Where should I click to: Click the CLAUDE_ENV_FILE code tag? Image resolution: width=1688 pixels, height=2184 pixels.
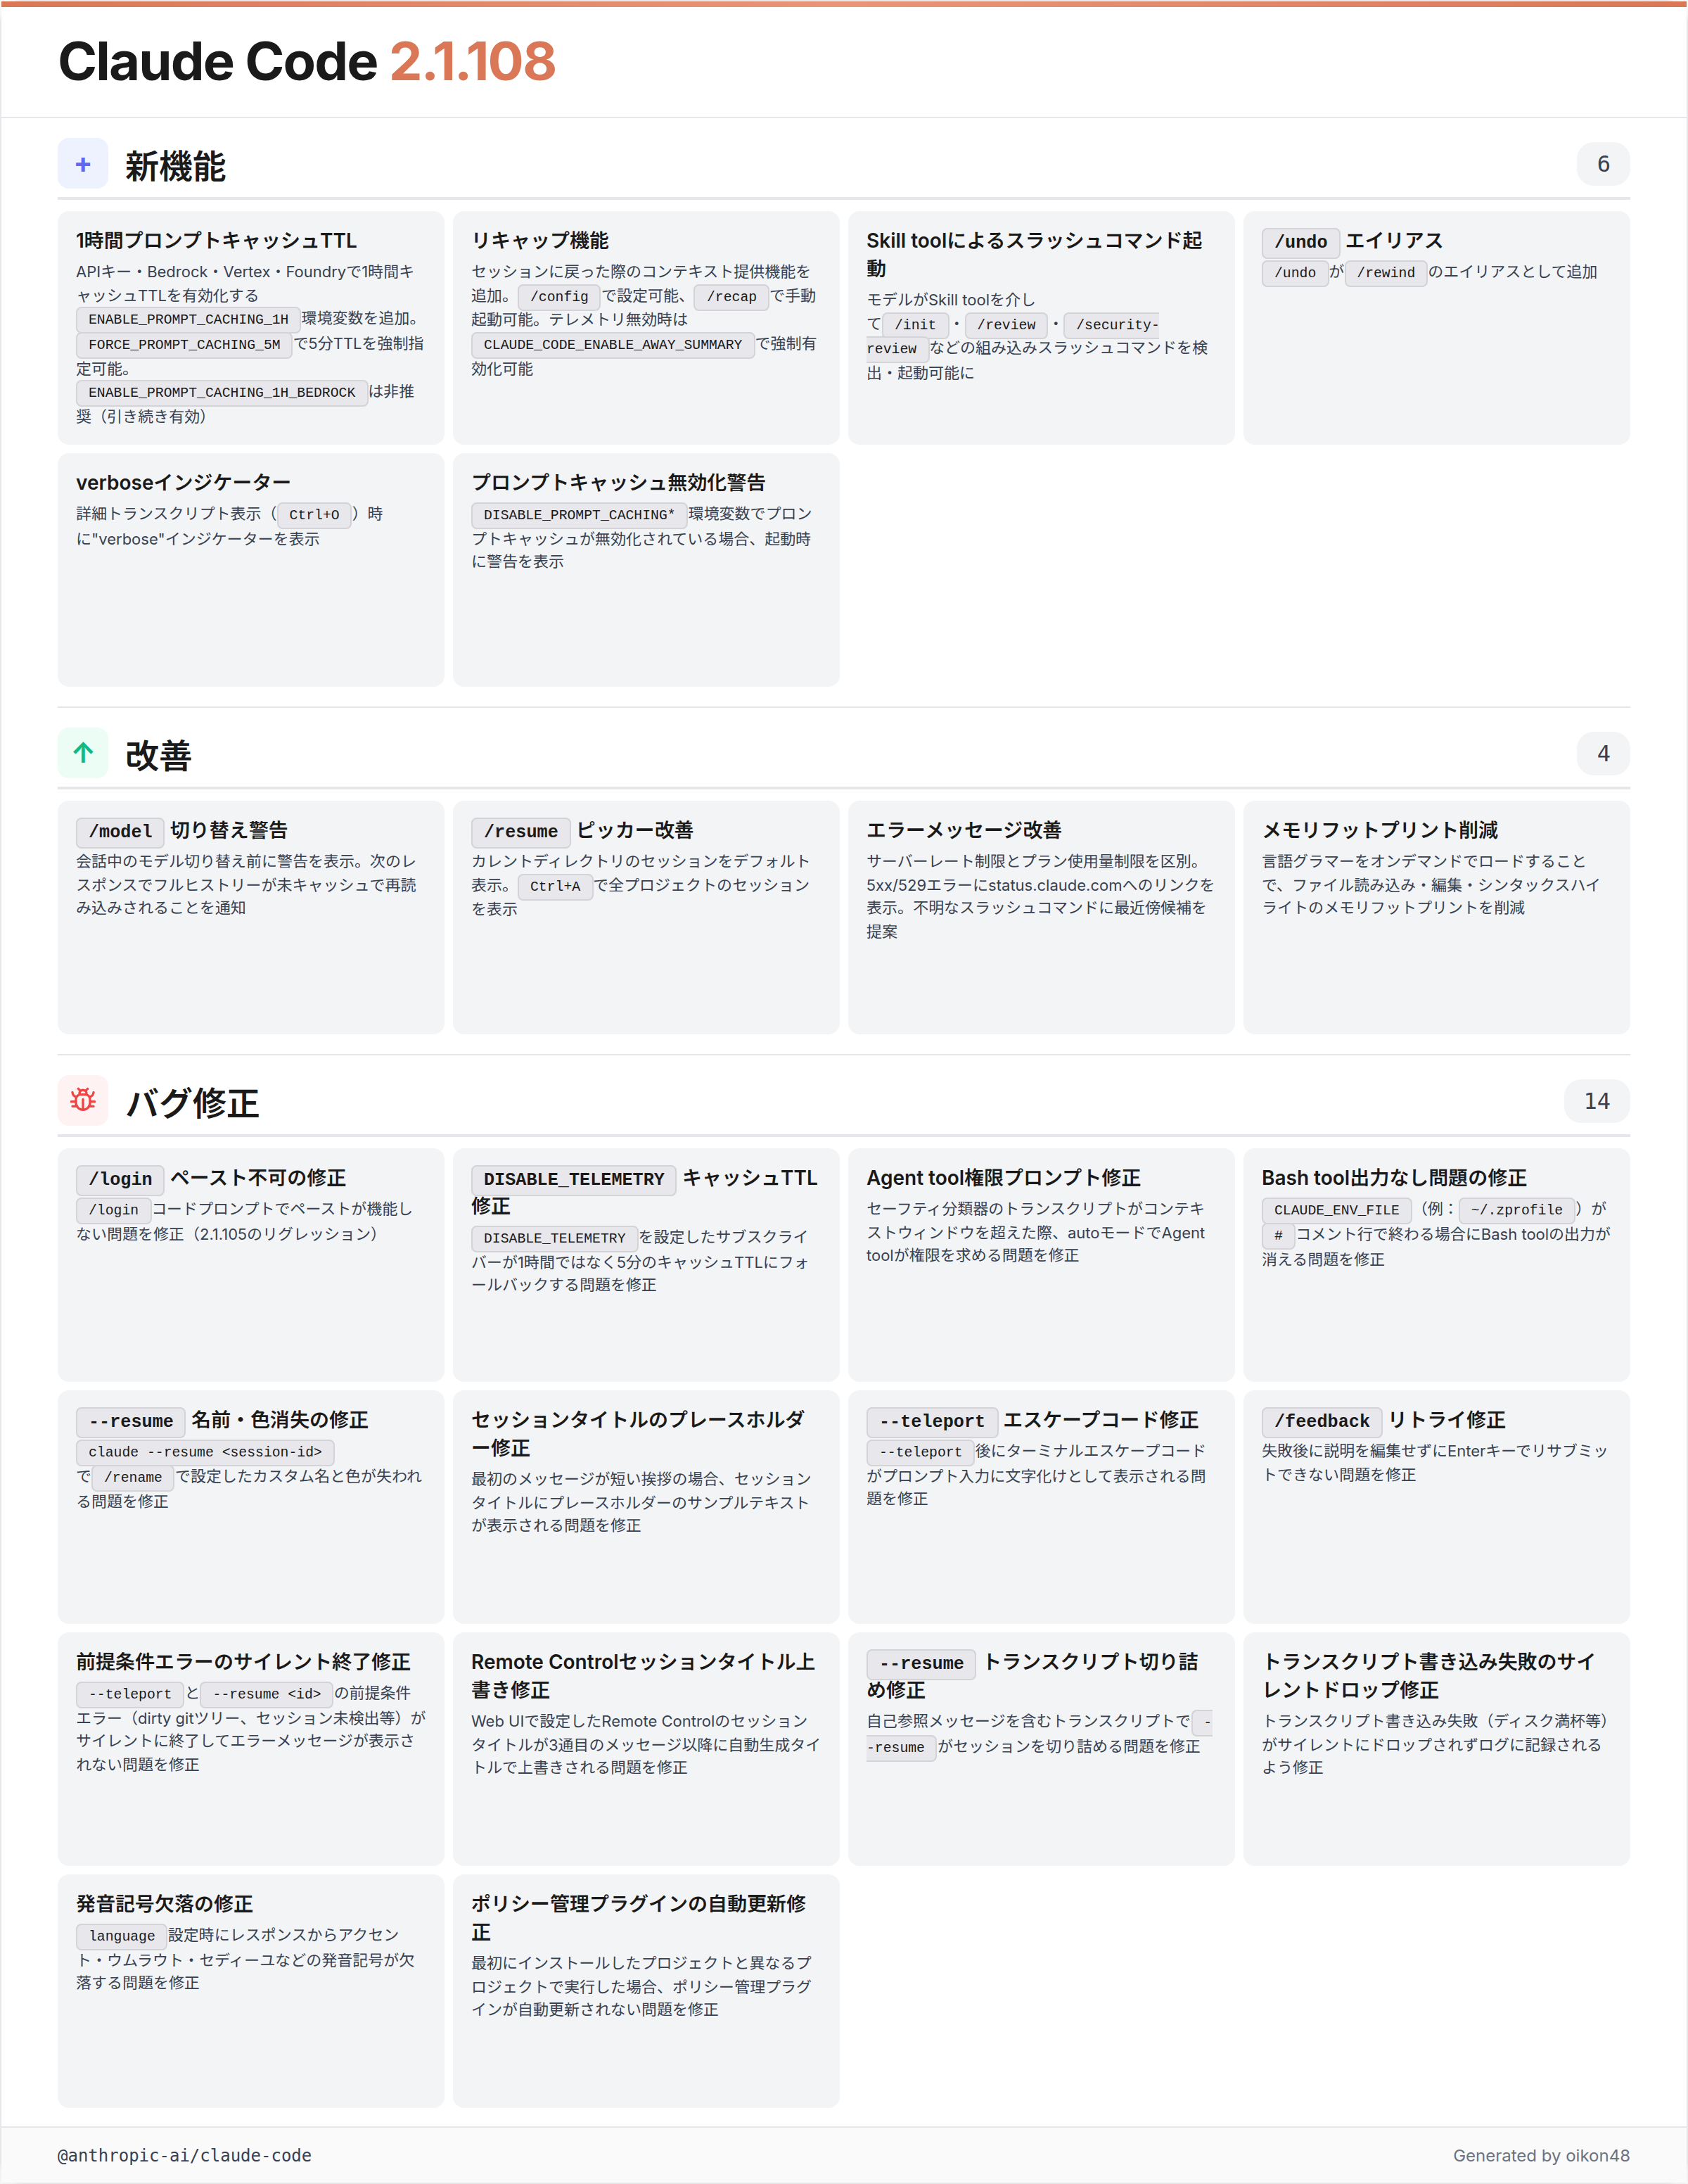pos(1336,1211)
